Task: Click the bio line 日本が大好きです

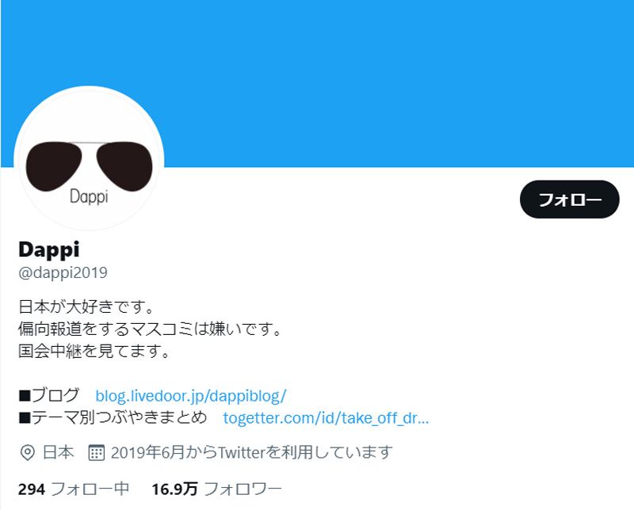Action: tap(86, 306)
